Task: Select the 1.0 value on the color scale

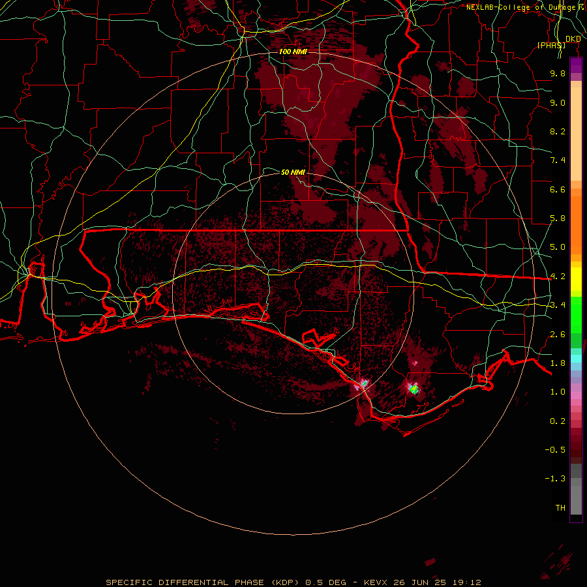Action: pyautogui.click(x=558, y=392)
